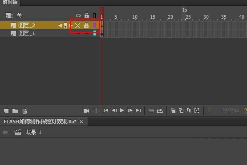Toggle show all layers eye header
The width and height of the screenshot is (247, 165).
[x=78, y=16]
